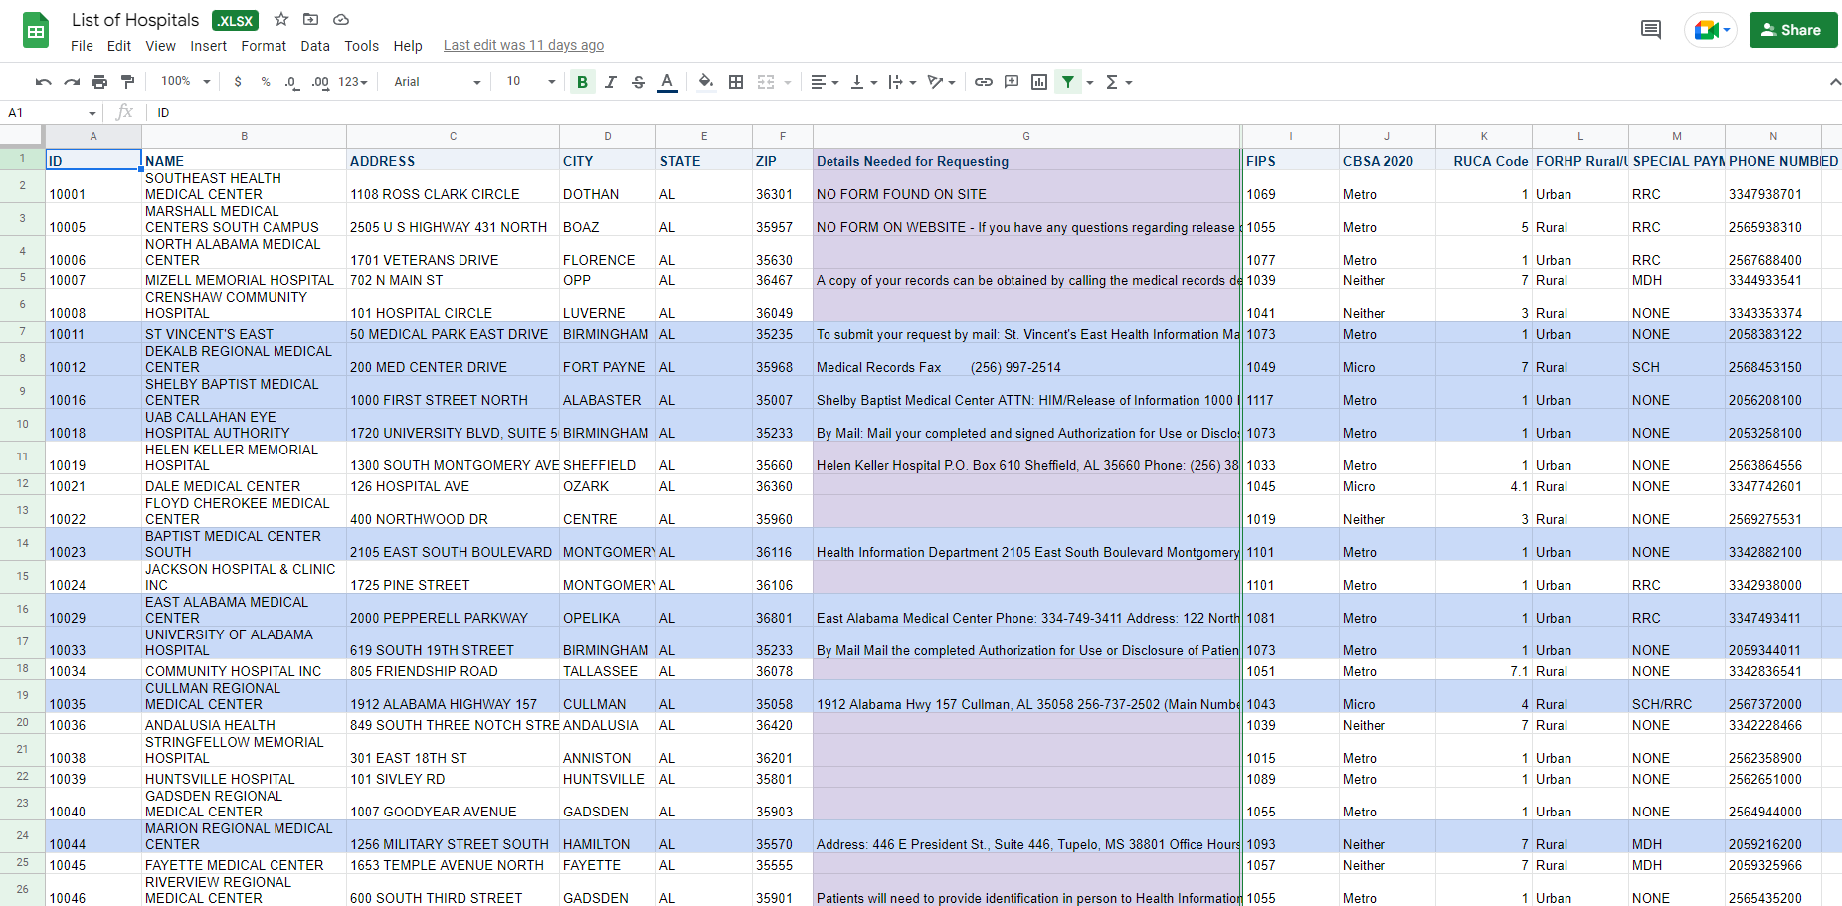The height and width of the screenshot is (906, 1842).
Task: Print the spreadsheet using the printer icon
Action: click(99, 82)
